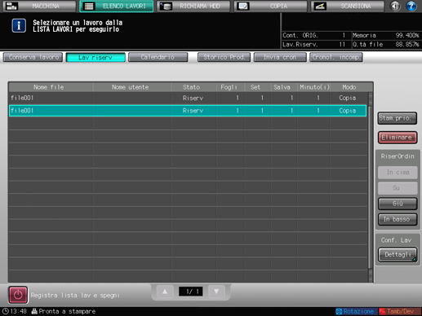
Task: Click the 1/ 1 page indicator
Action: pos(191,292)
